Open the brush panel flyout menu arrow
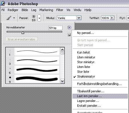The image size is (129, 113). click(x=69, y=27)
